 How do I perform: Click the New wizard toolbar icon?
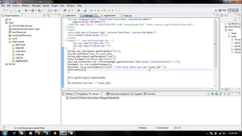point(4,11)
